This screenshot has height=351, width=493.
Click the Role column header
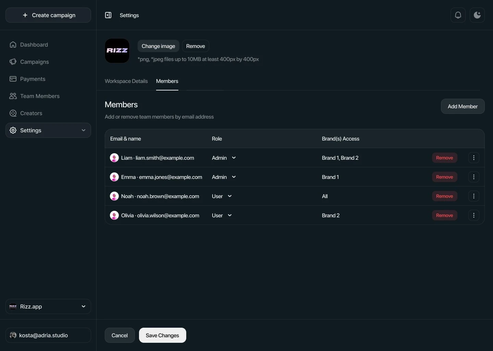217,138
